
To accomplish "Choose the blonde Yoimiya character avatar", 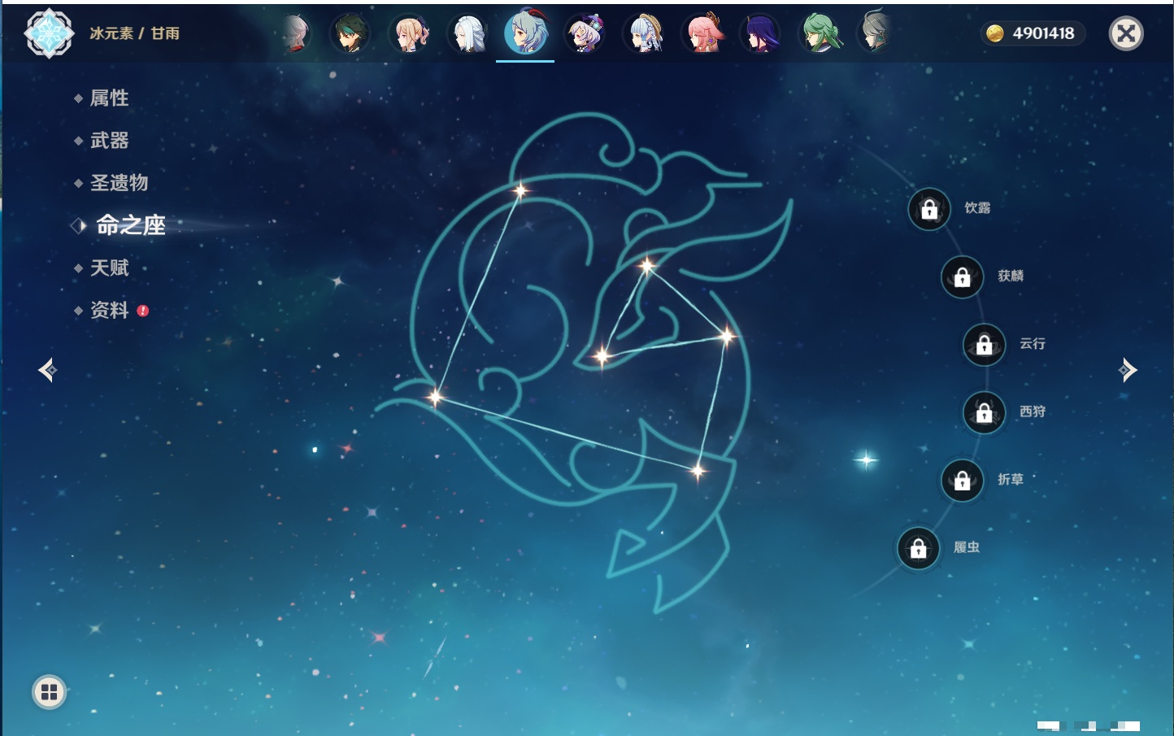I will coord(410,34).
